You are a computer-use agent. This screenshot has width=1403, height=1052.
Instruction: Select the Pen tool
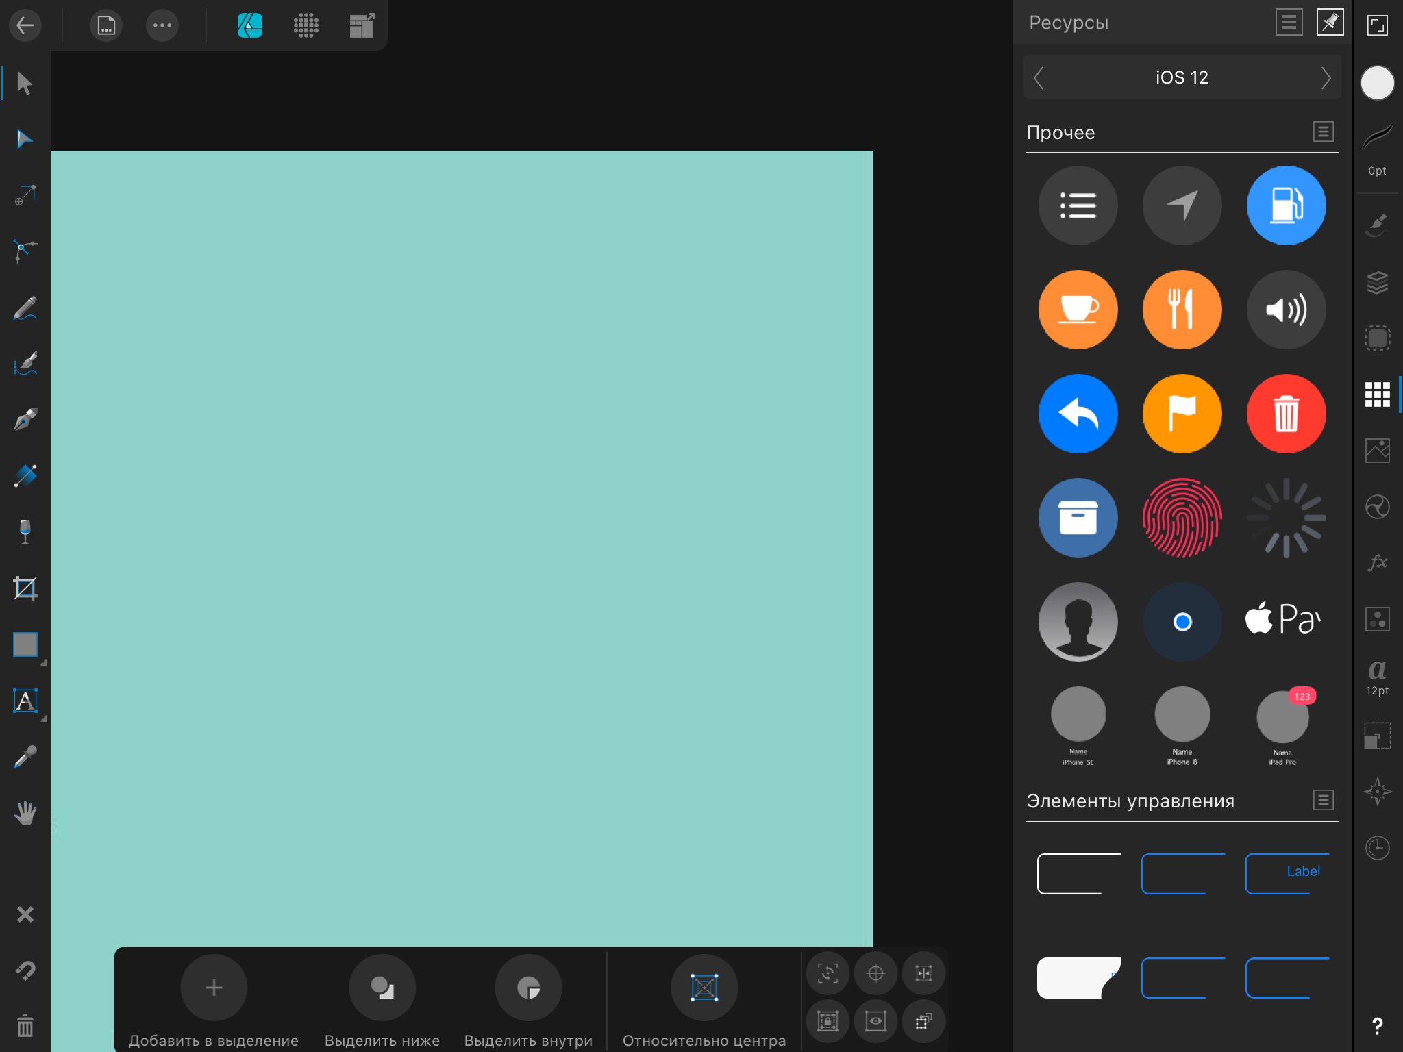(x=25, y=419)
